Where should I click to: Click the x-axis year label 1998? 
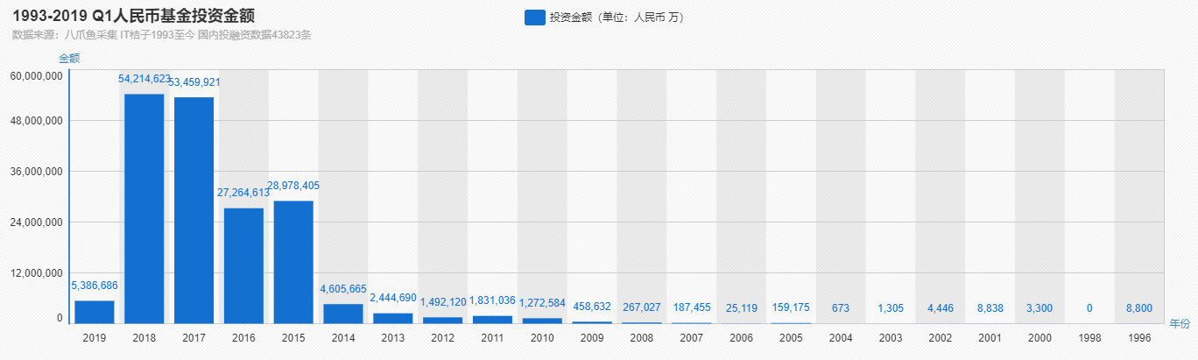[x=1089, y=336]
